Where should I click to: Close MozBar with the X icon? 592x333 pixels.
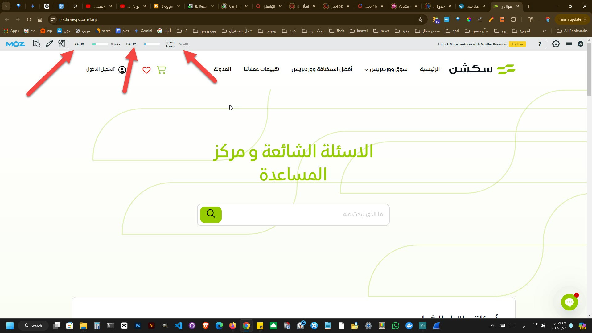pyautogui.click(x=580, y=44)
